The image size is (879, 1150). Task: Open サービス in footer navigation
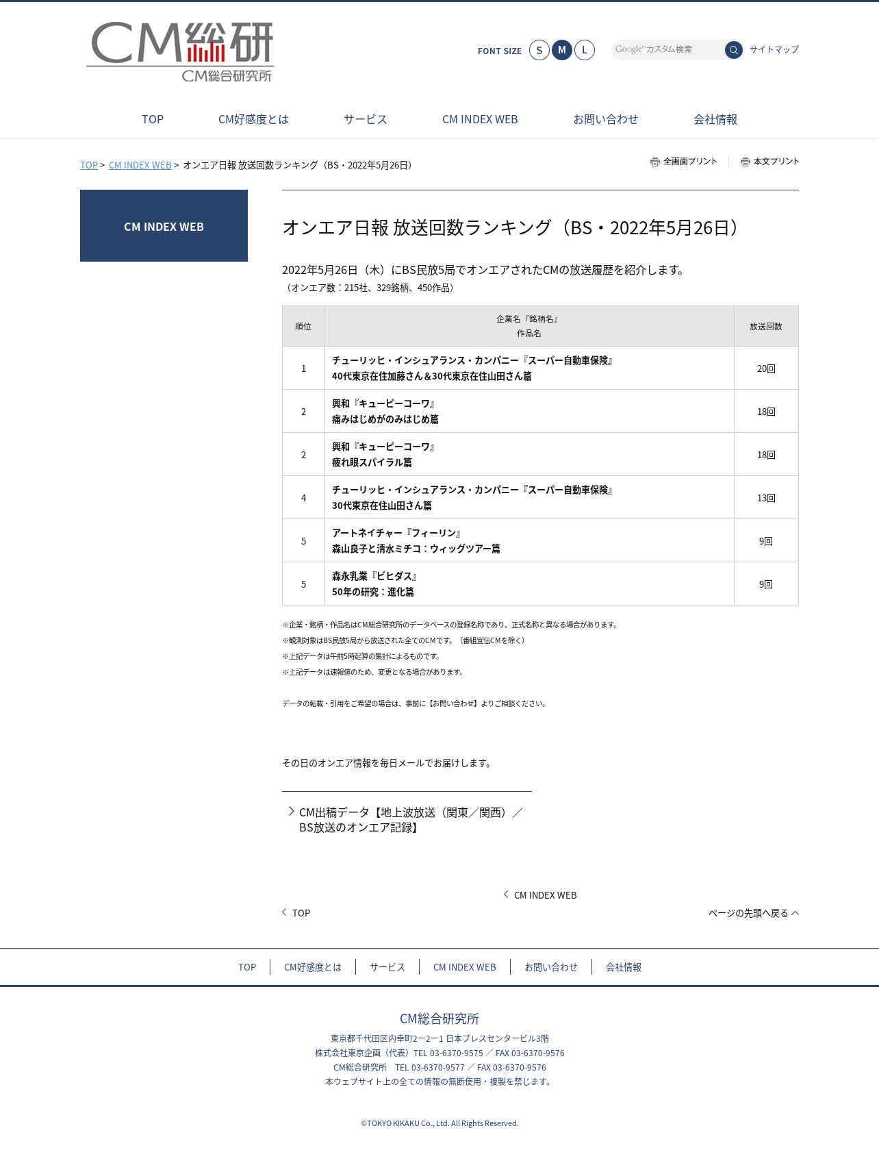(387, 967)
